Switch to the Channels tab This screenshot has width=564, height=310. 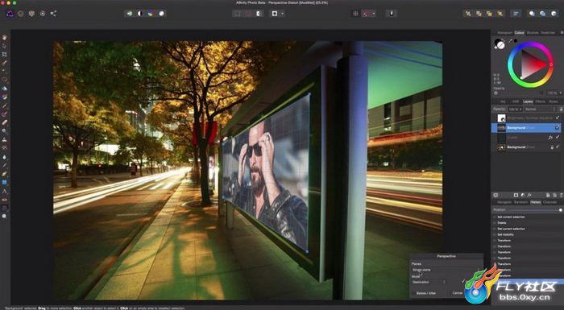point(549,202)
